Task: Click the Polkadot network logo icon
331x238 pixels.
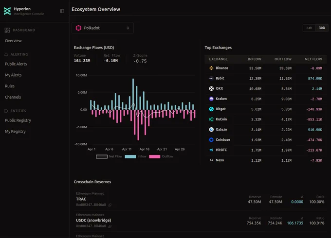Action: (78, 28)
